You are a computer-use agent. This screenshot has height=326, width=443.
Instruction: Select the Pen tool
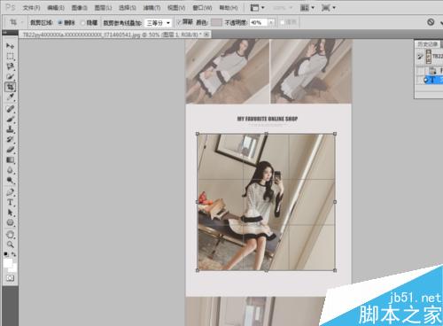coord(10,192)
